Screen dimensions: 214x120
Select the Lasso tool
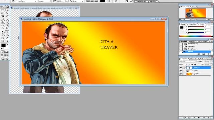point(3,13)
